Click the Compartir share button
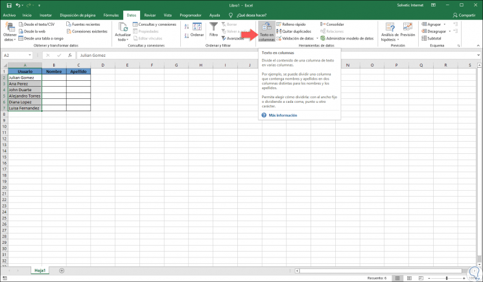 coord(464,14)
